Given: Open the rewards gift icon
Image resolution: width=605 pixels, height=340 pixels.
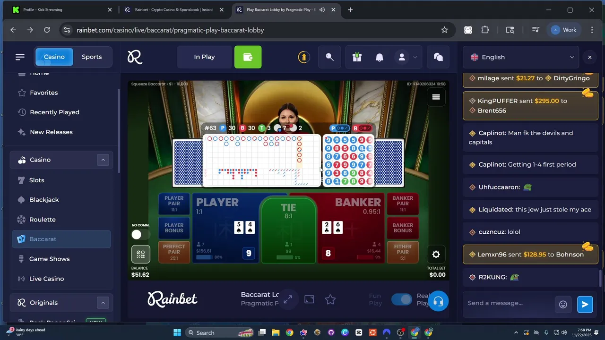Looking at the screenshot, I should [x=357, y=57].
